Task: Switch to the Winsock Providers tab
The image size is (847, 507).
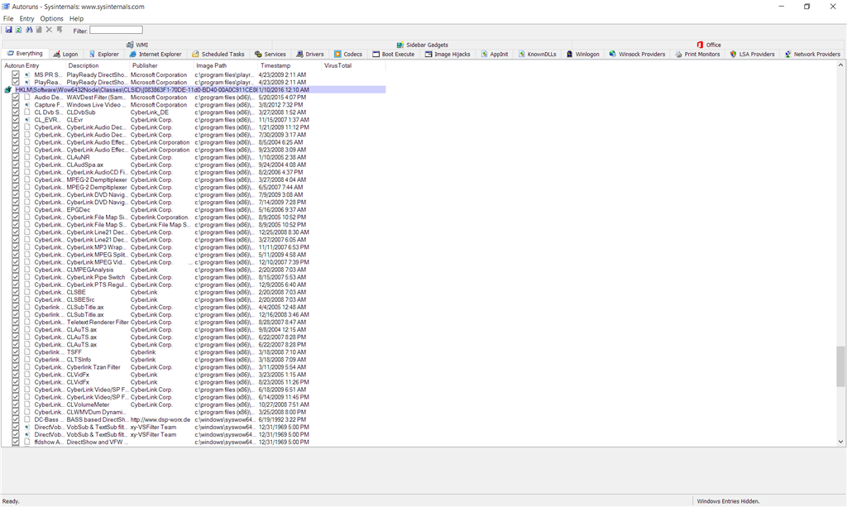Action: [637, 54]
